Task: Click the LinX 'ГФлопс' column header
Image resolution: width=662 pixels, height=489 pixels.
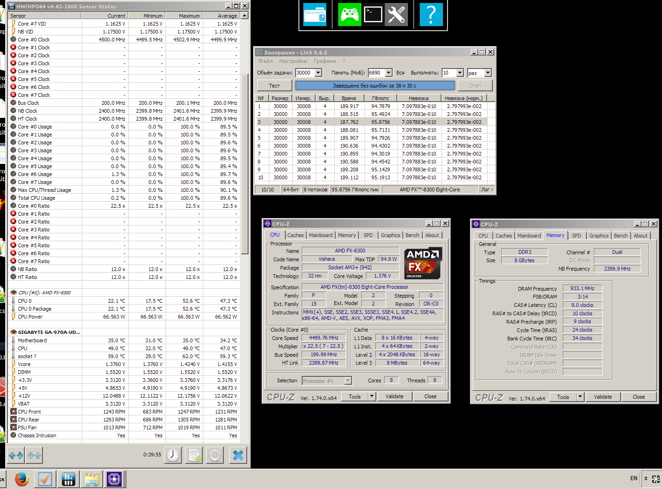Action: [380, 98]
